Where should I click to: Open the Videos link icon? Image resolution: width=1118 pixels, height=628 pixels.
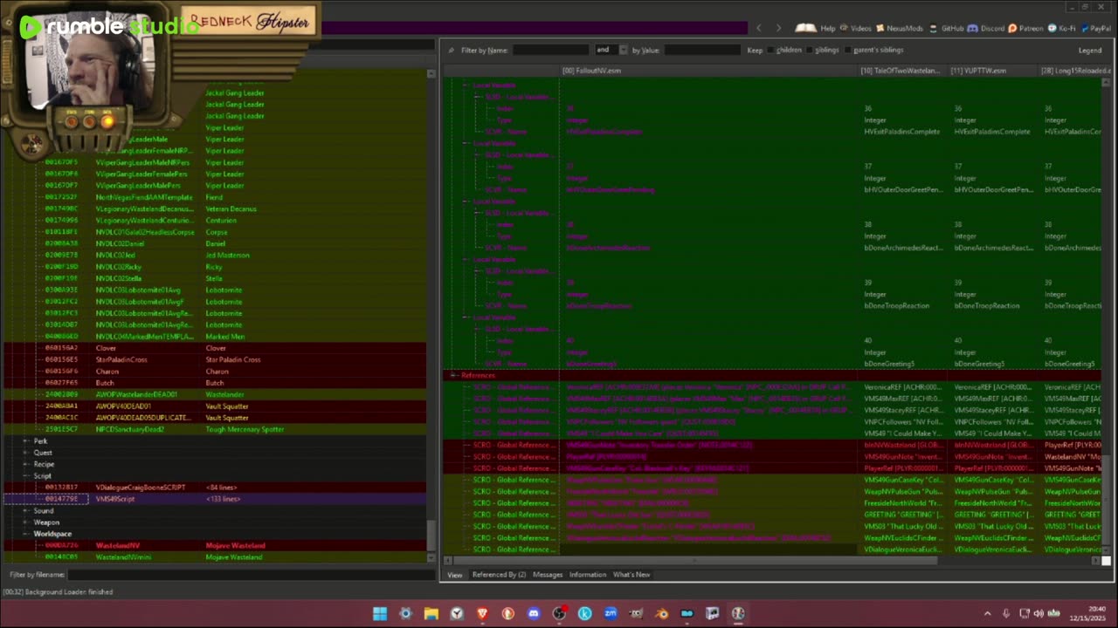click(x=854, y=28)
